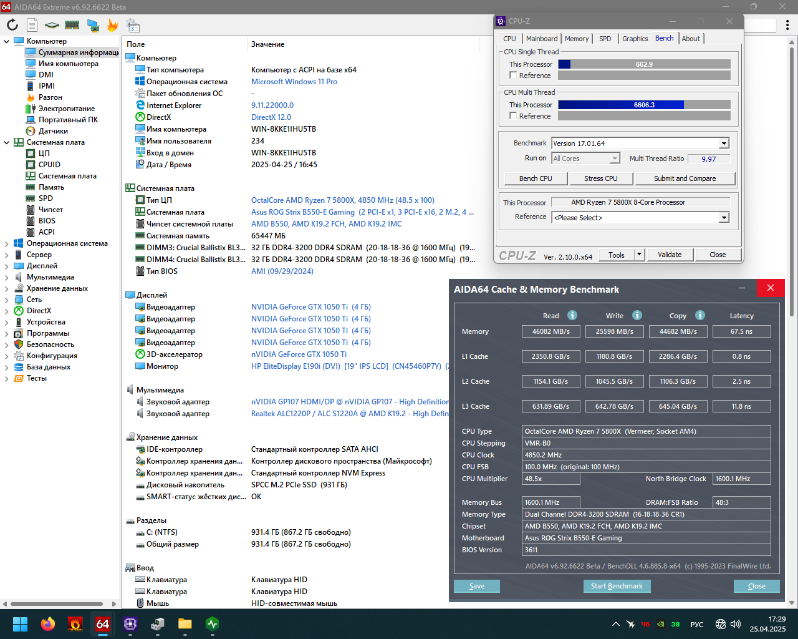
Task: Expand the Мультимедиа tree node
Action: (x=7, y=277)
